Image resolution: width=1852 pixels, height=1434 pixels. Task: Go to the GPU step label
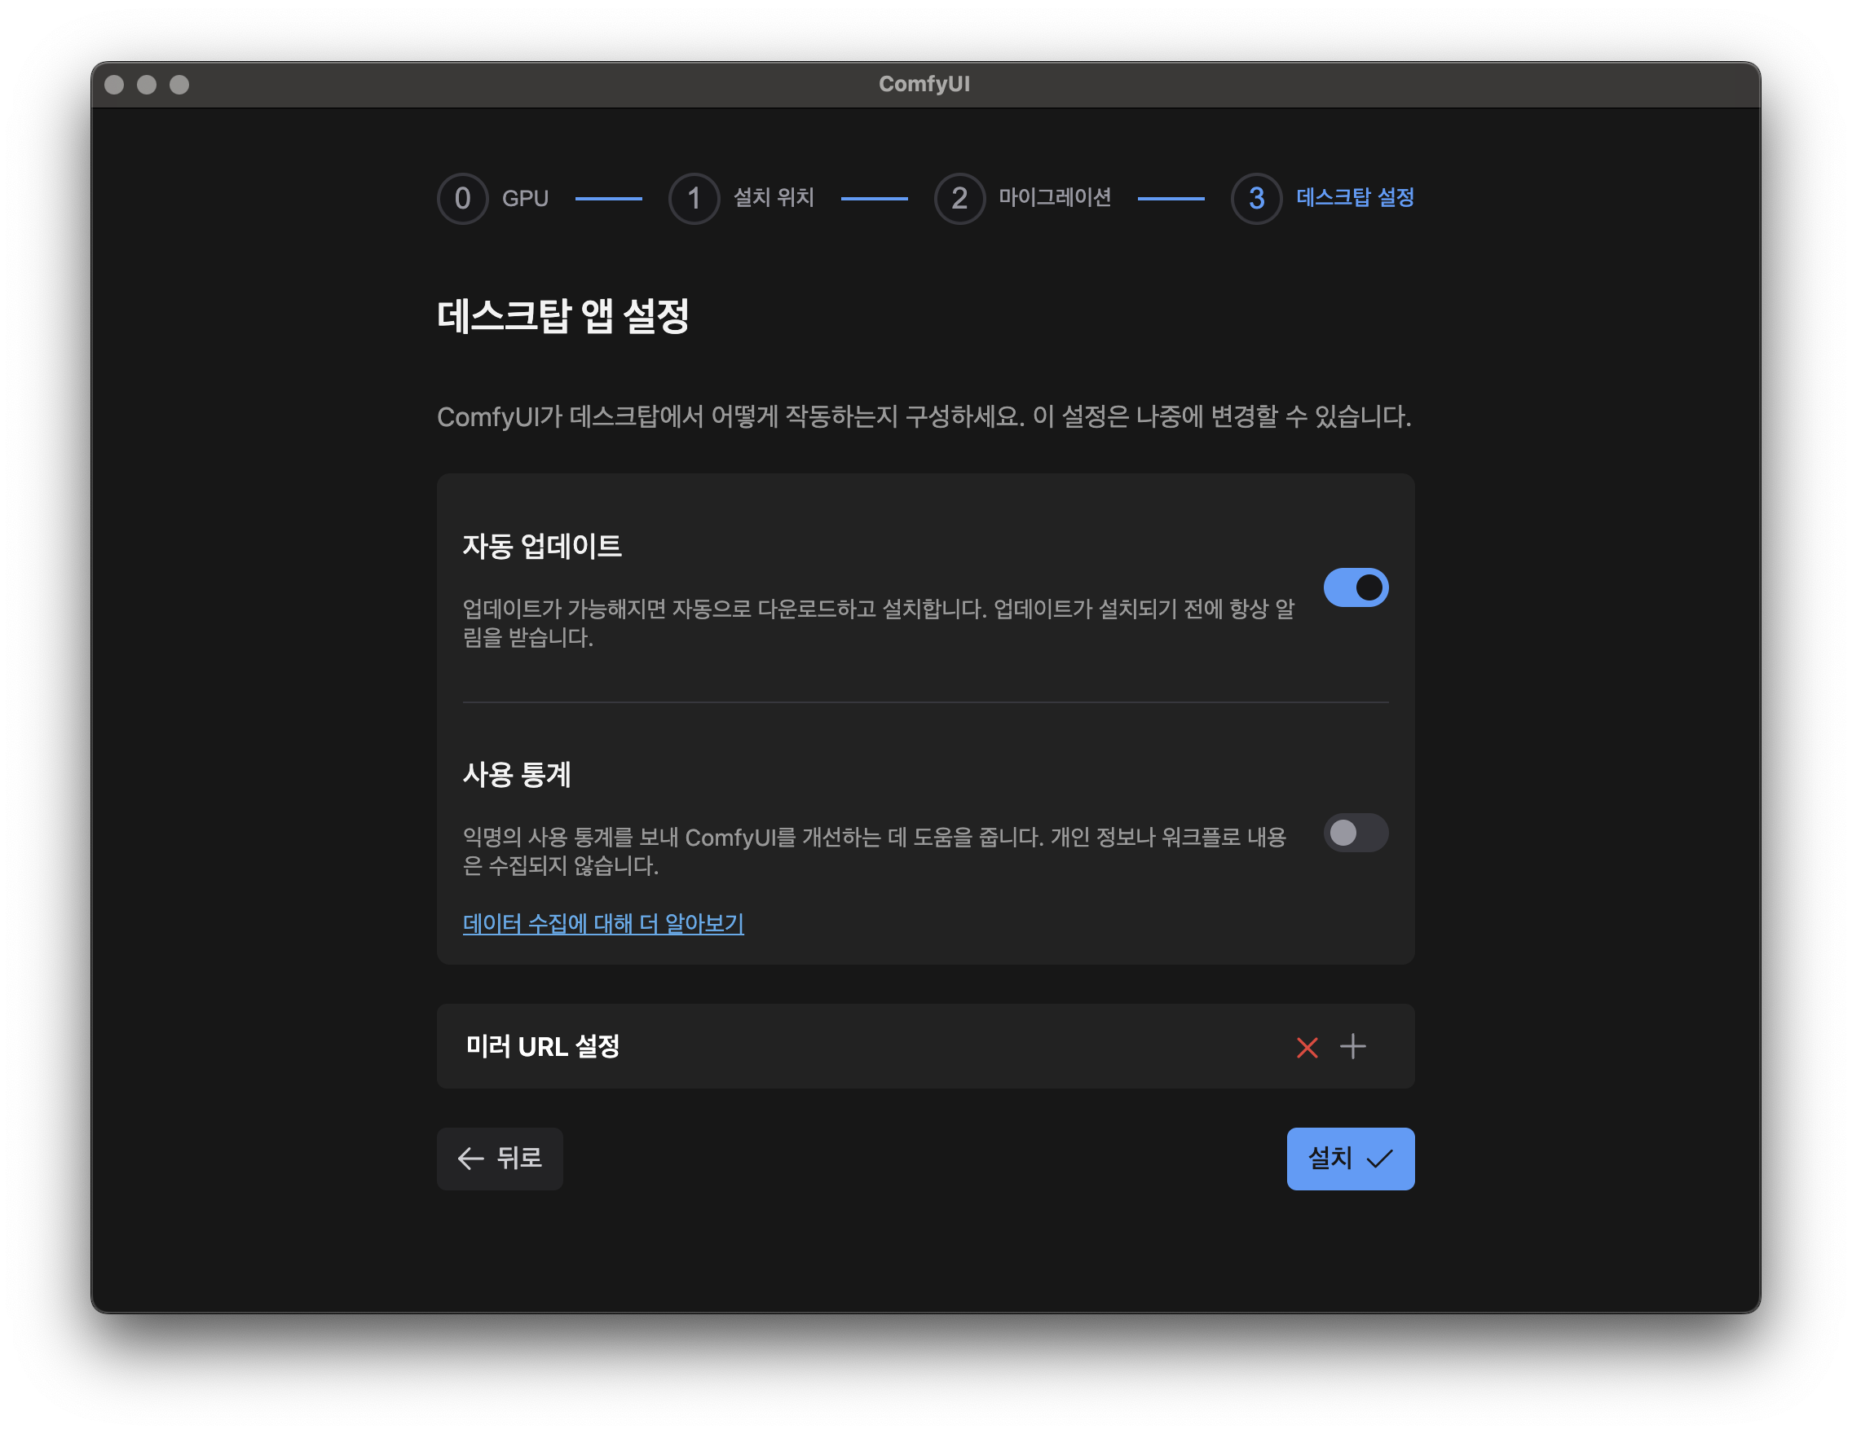pos(525,198)
